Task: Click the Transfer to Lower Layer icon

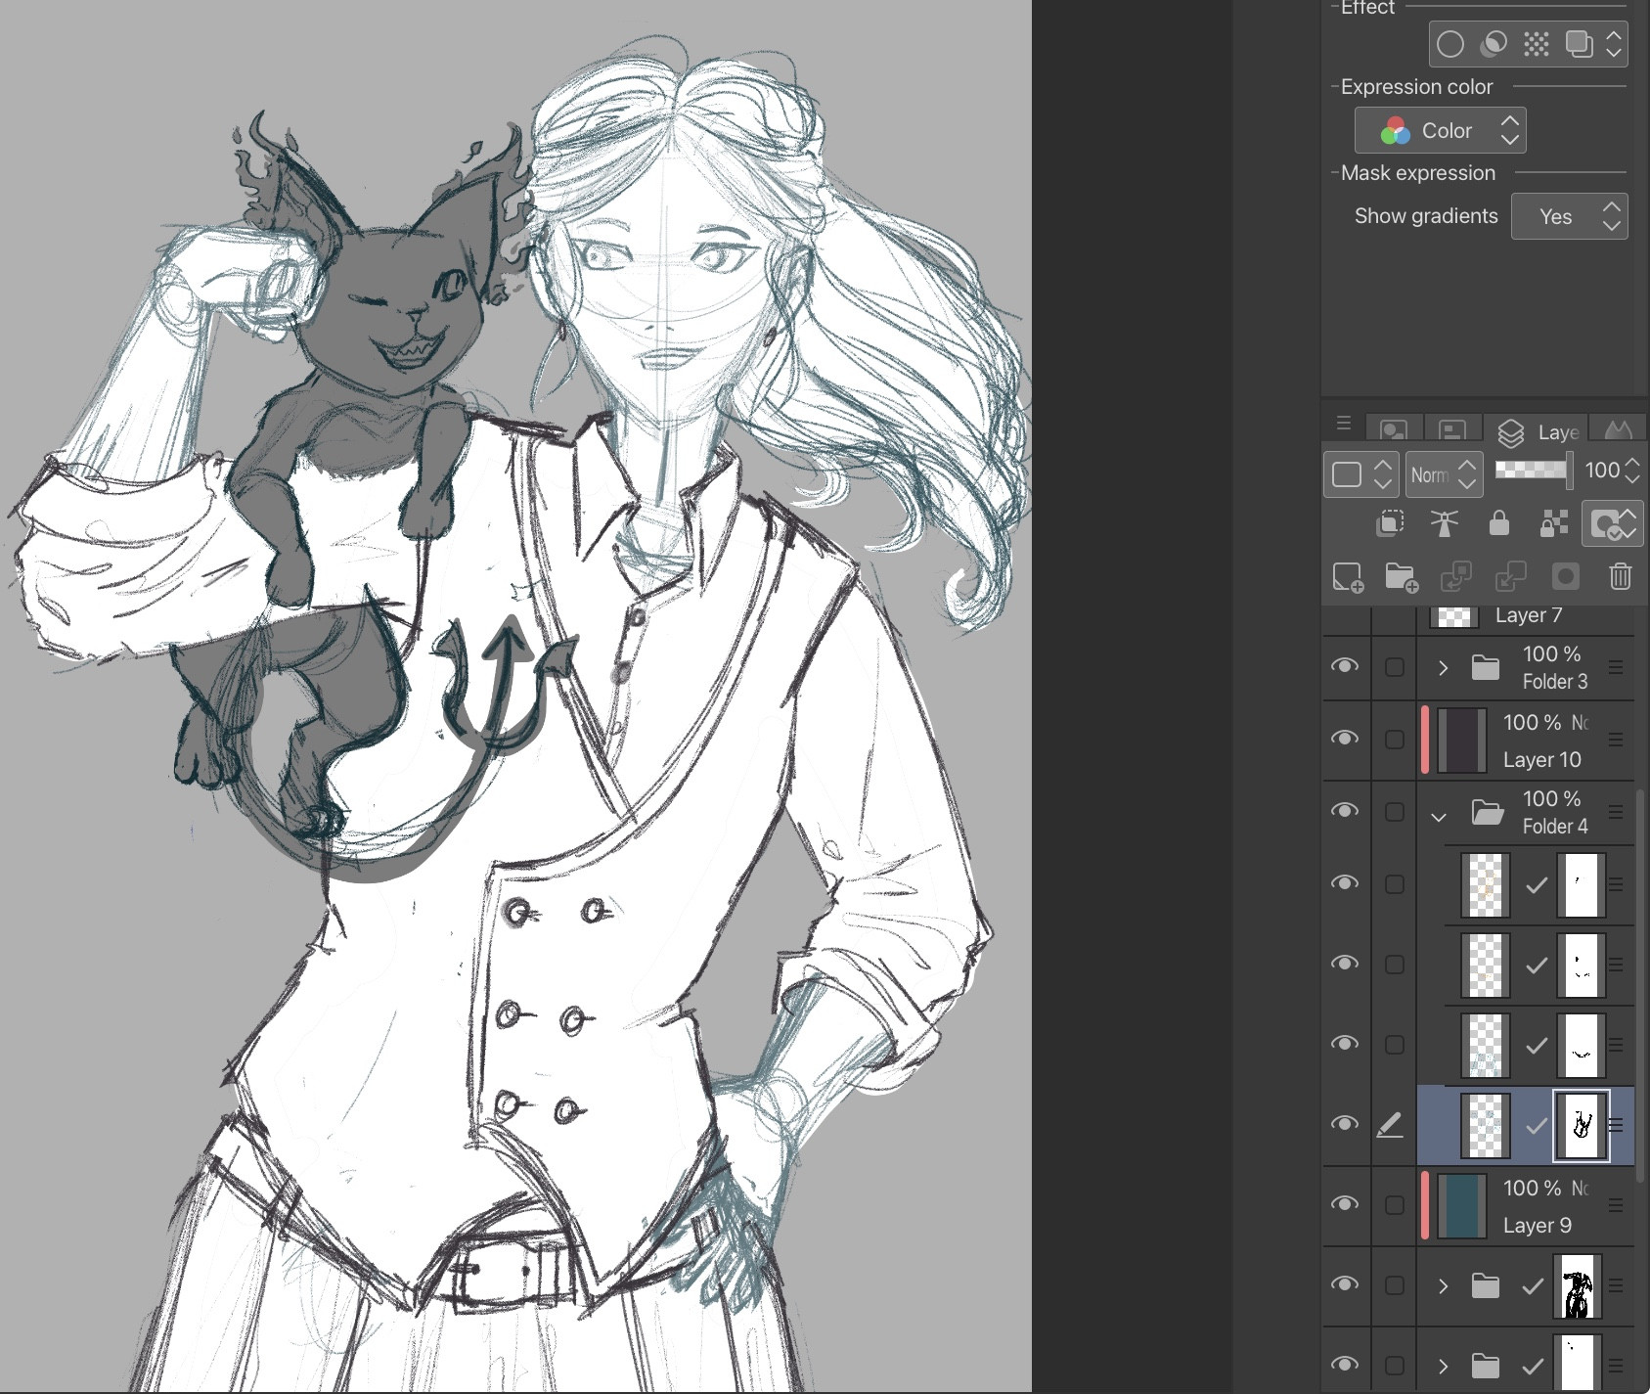Action: [x=1455, y=576]
